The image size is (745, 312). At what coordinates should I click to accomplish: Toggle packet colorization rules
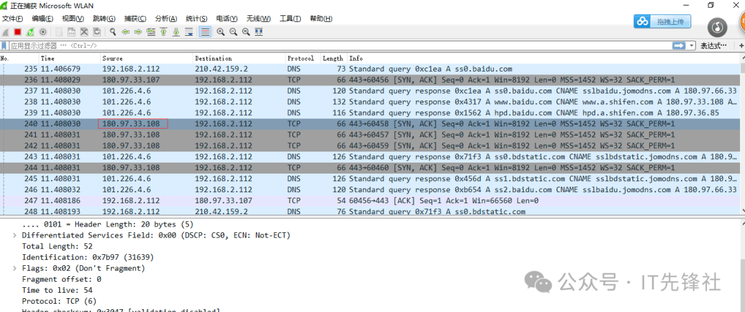205,32
